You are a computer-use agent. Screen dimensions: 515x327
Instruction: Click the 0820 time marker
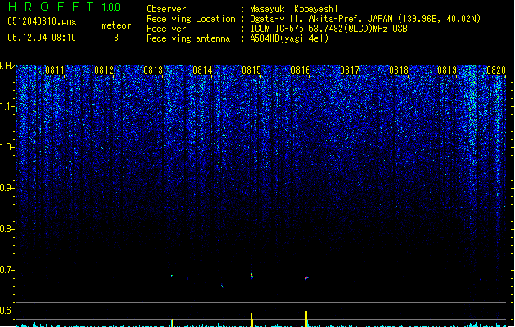[x=496, y=70]
